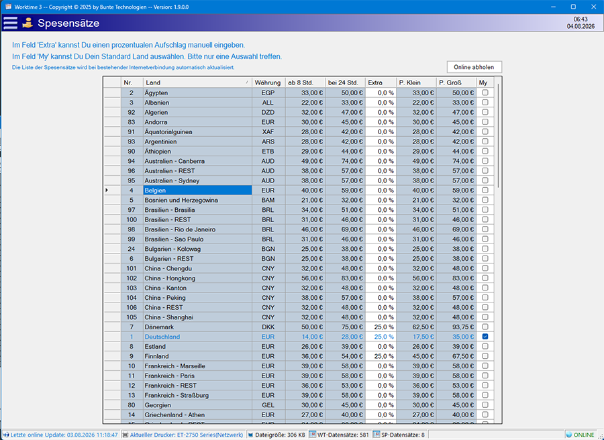
Task: Tick the My checkbox for Belgien
Action: click(x=485, y=190)
